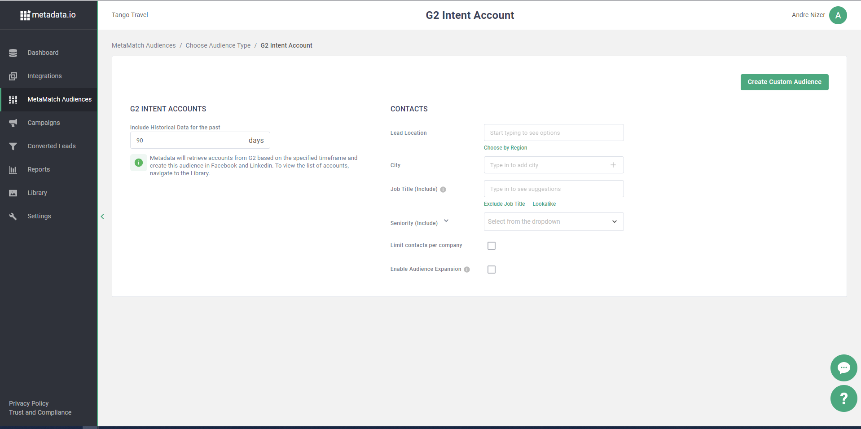861x429 pixels.
Task: Click the Dashboard icon in sidebar
Action: click(x=13, y=53)
